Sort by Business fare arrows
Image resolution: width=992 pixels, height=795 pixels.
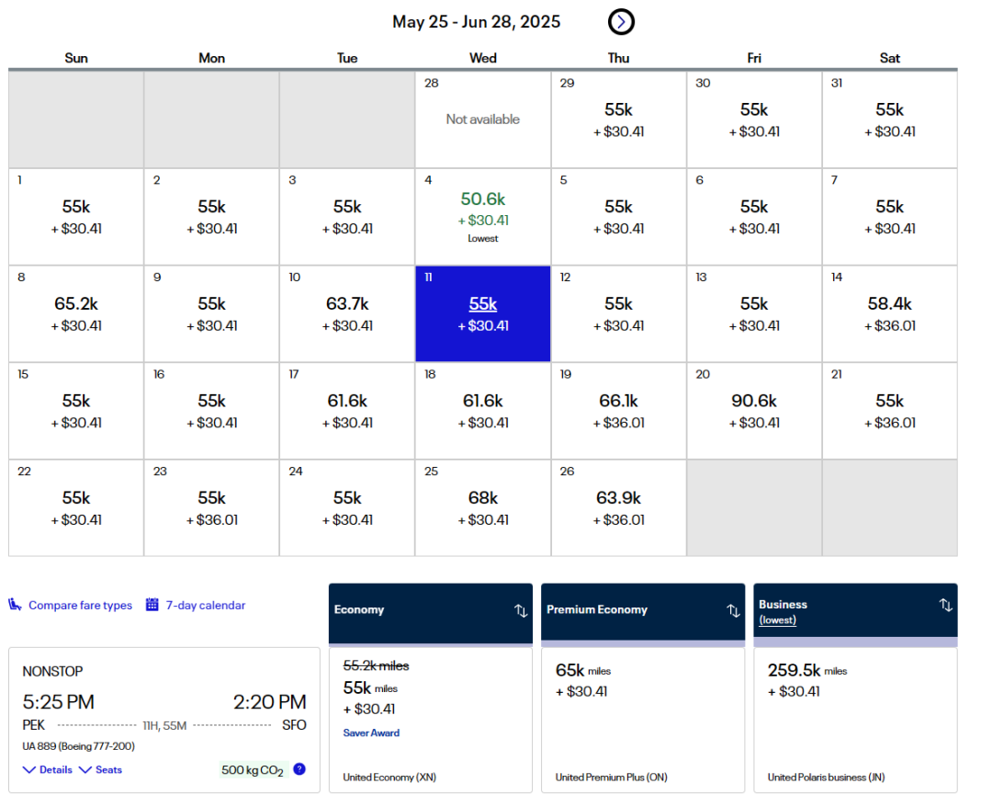tap(945, 605)
